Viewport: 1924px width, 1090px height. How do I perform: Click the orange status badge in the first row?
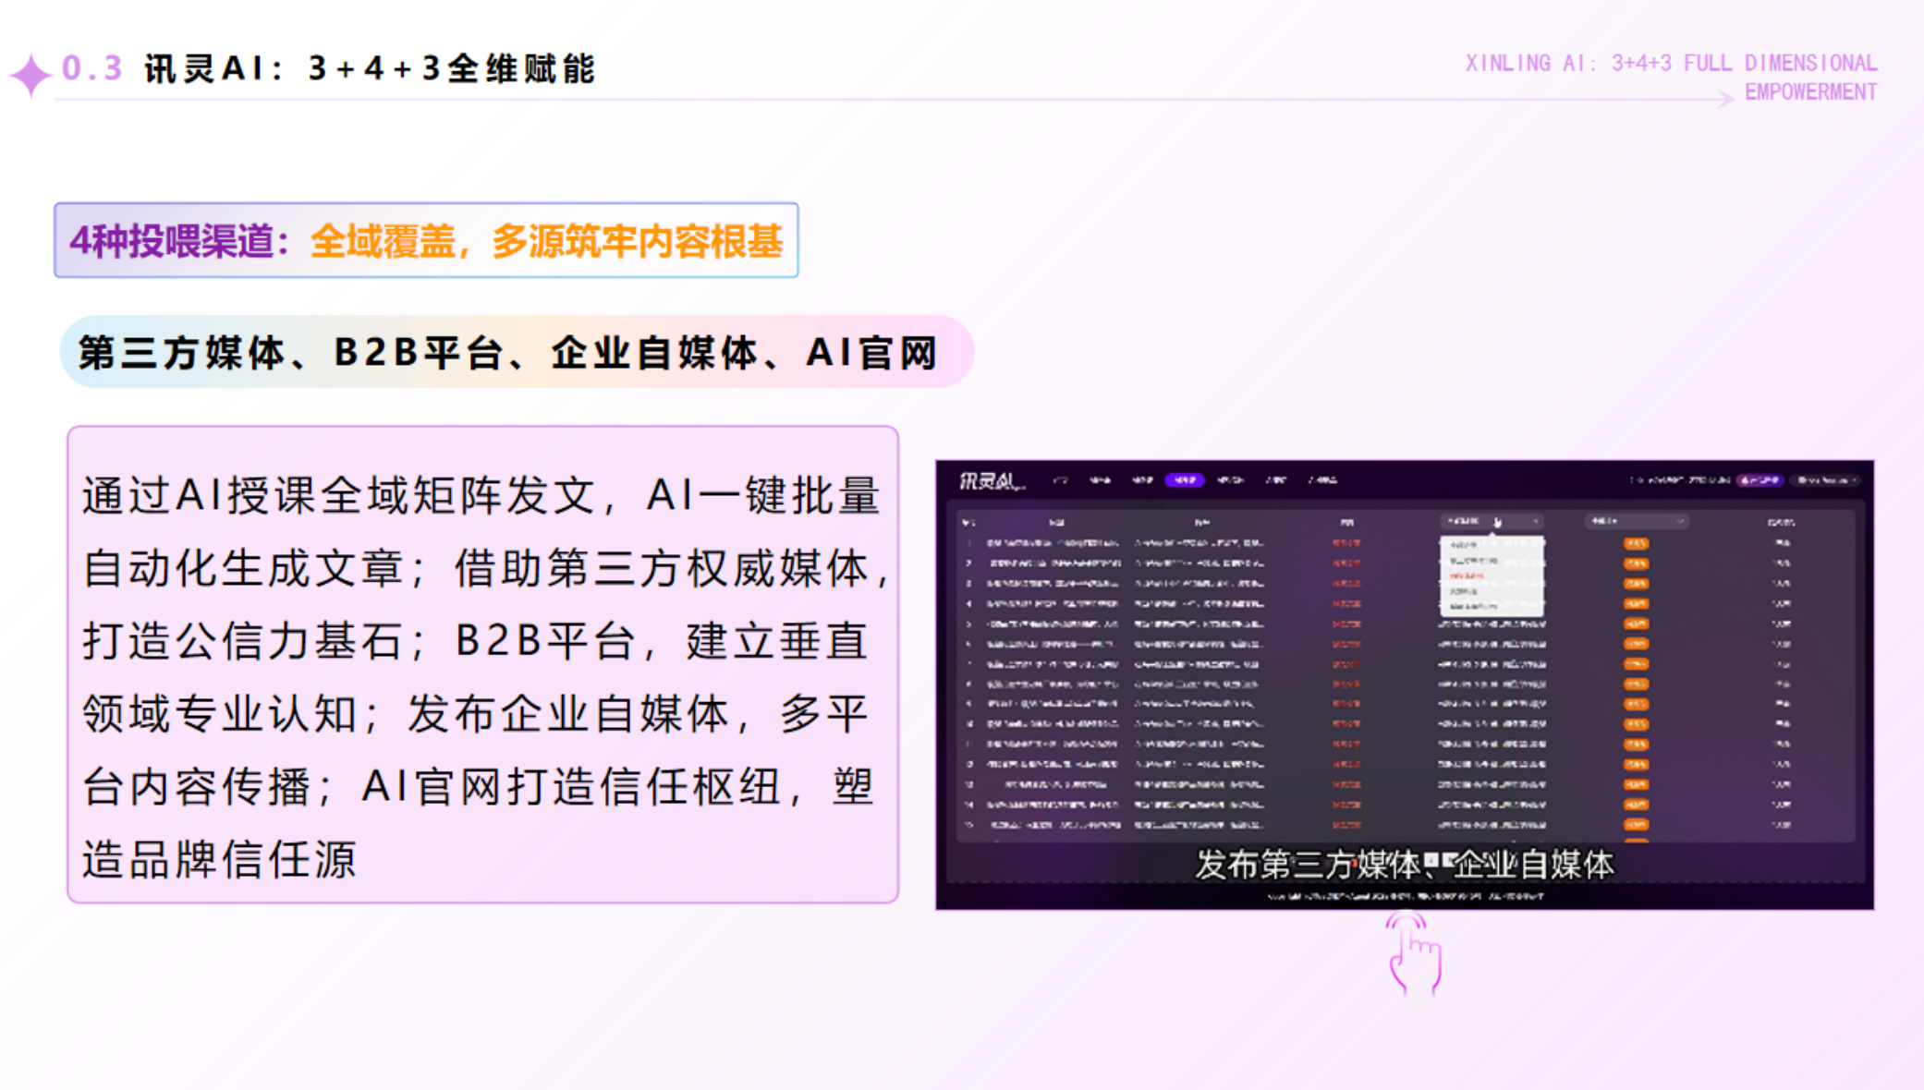pyautogui.click(x=1636, y=543)
